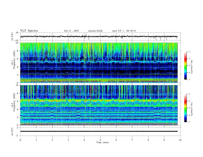Click the "5" tick on Time axis
Image resolution: width=203 pixels, height=157 pixels.
[100, 140]
